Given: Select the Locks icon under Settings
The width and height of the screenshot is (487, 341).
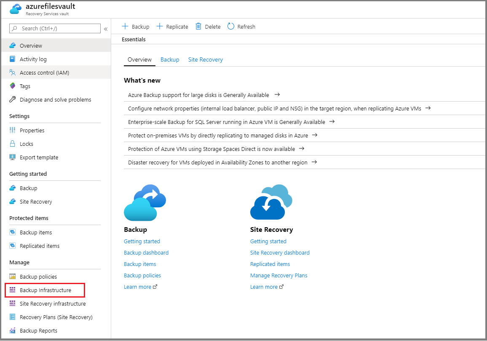Looking at the screenshot, I should 12,143.
